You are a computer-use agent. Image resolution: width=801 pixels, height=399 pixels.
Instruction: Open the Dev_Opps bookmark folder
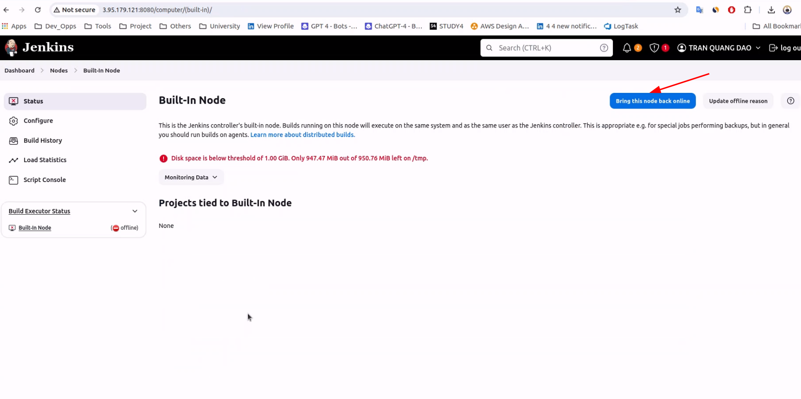point(55,26)
